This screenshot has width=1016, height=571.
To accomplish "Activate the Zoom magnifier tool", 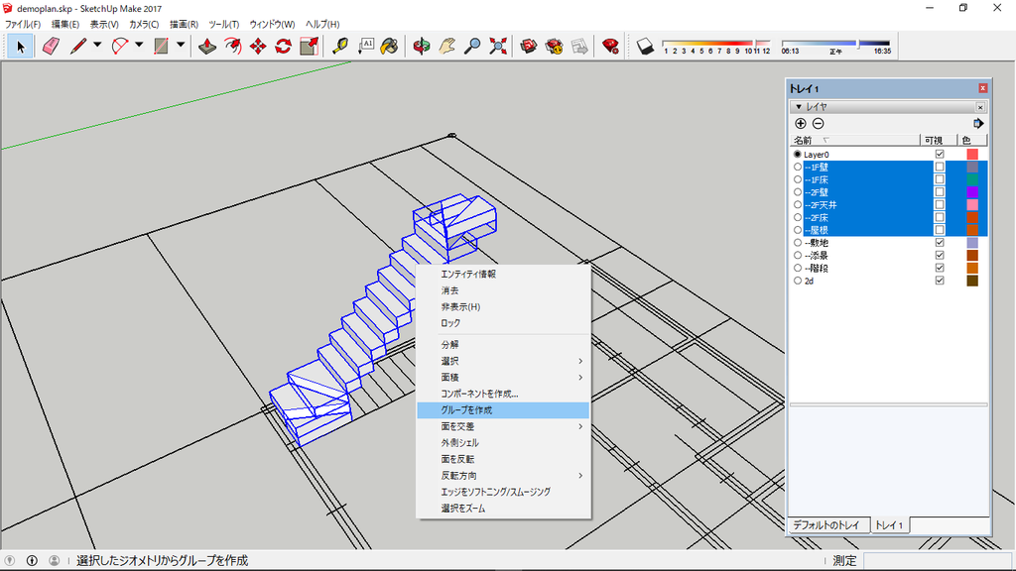I will tap(472, 46).
